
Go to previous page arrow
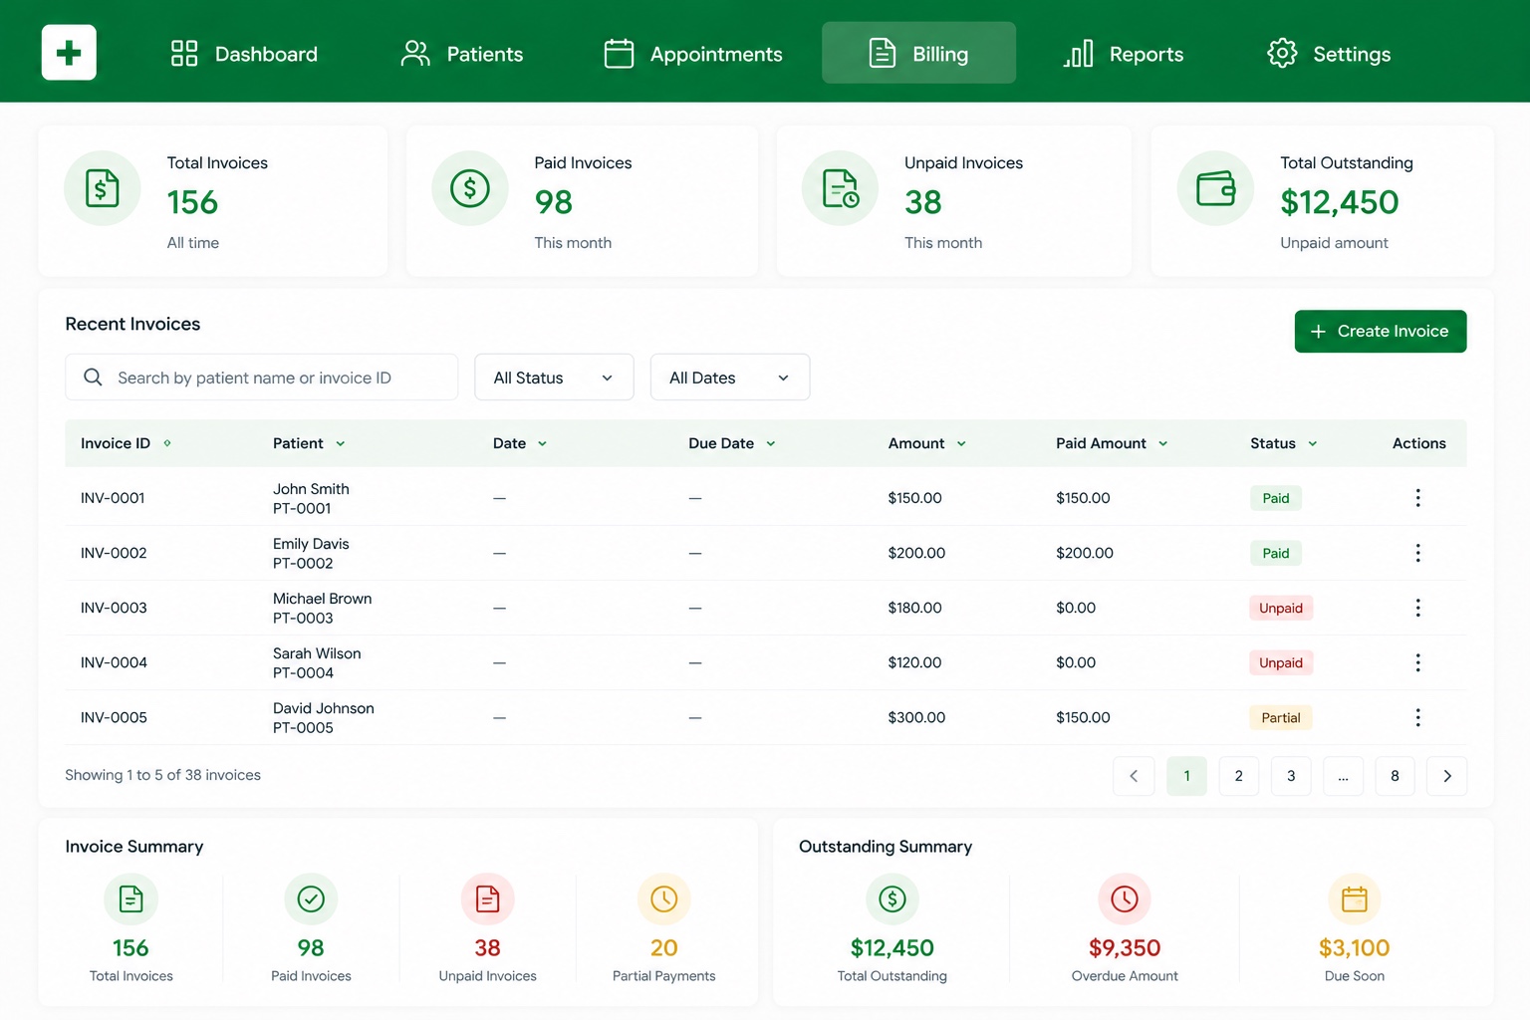(x=1134, y=776)
